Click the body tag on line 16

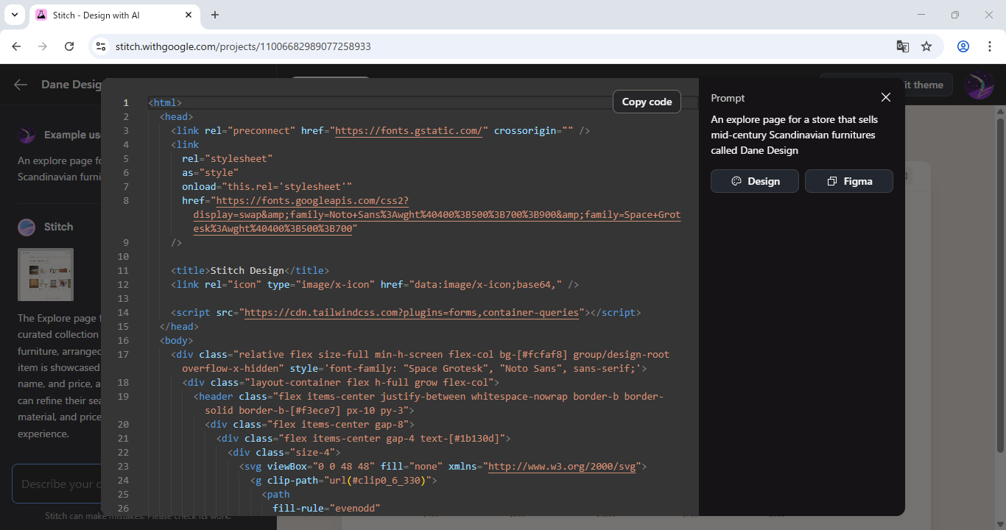(176, 341)
